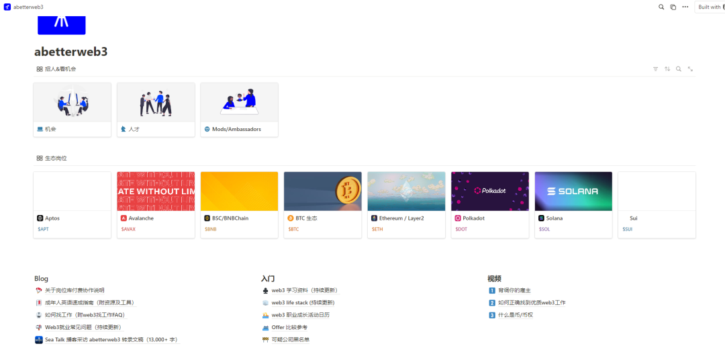
Task: Click the Aptos logo icon
Action: click(40, 218)
